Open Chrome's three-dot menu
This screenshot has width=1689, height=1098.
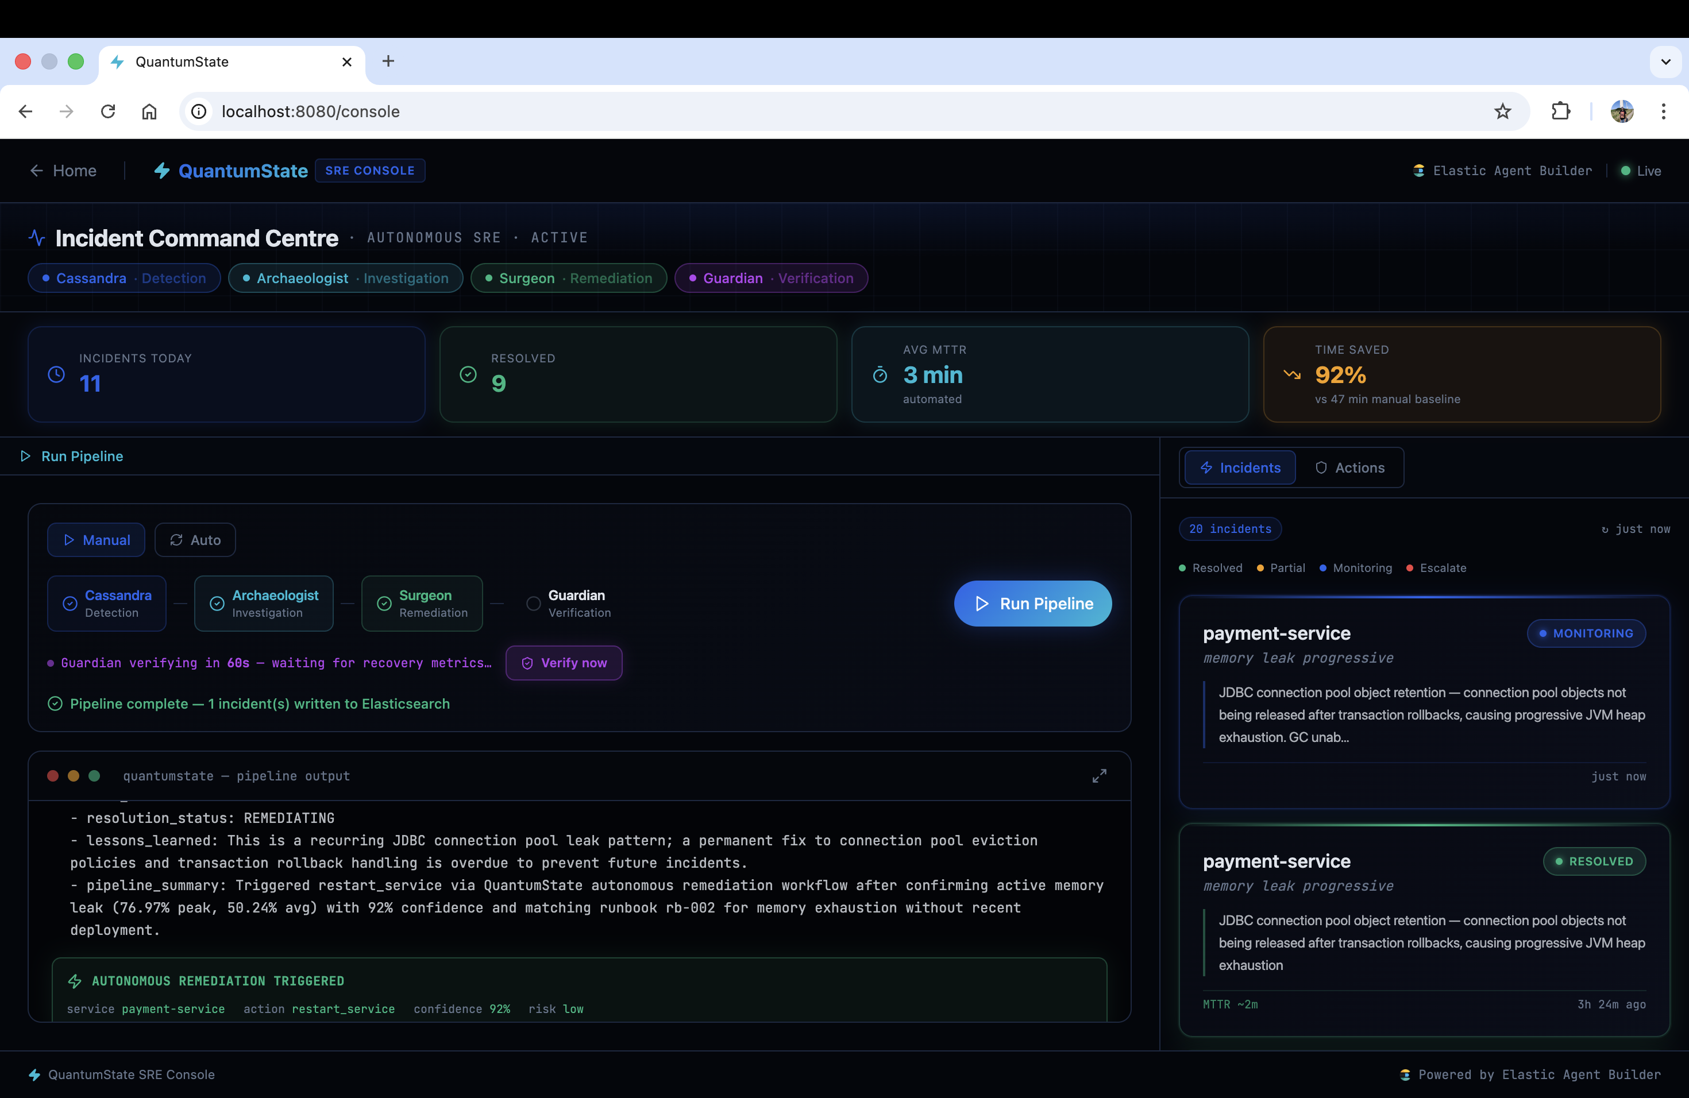(x=1663, y=111)
